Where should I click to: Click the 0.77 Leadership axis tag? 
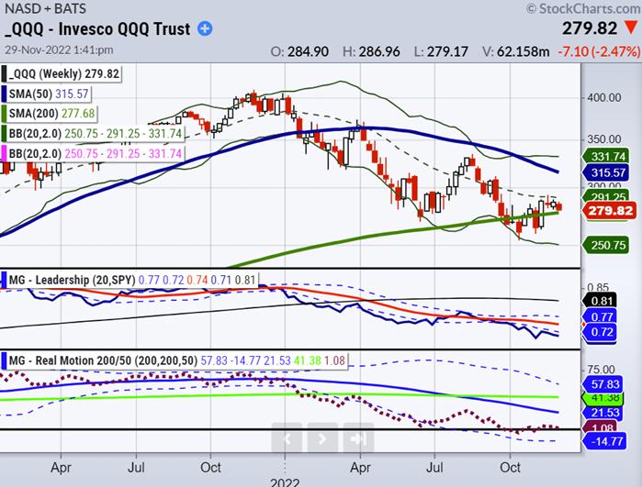(600, 316)
